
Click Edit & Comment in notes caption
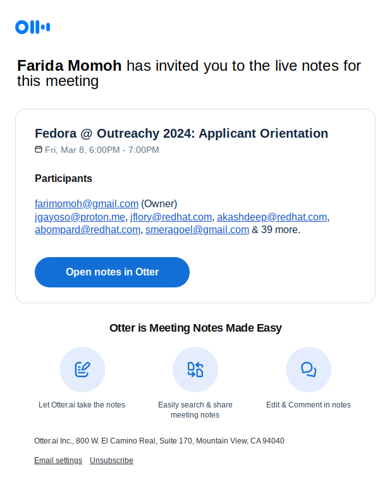309,404
